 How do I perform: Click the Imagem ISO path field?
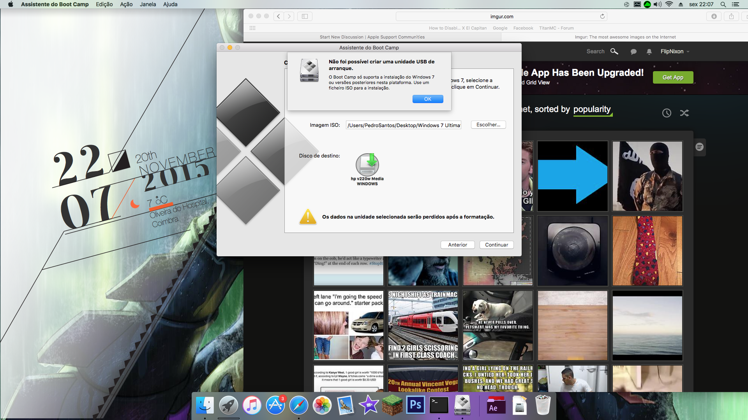pos(403,125)
